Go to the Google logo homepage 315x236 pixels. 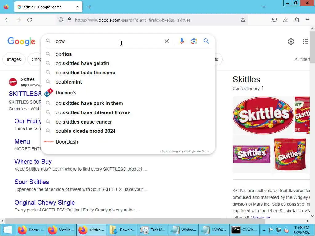pos(22,41)
